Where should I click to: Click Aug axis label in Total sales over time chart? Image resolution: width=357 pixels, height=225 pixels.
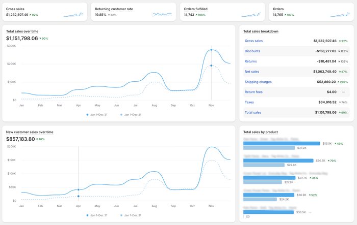pyautogui.click(x=155, y=106)
